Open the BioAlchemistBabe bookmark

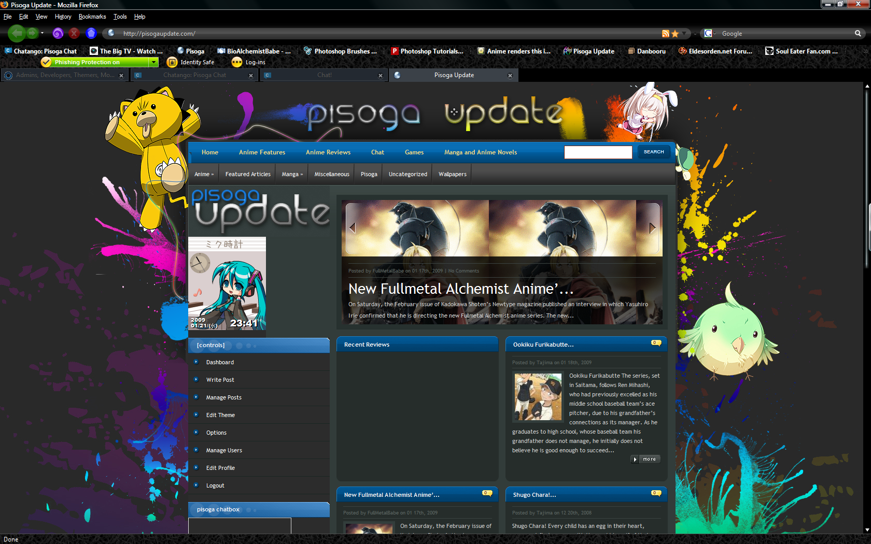[254, 51]
